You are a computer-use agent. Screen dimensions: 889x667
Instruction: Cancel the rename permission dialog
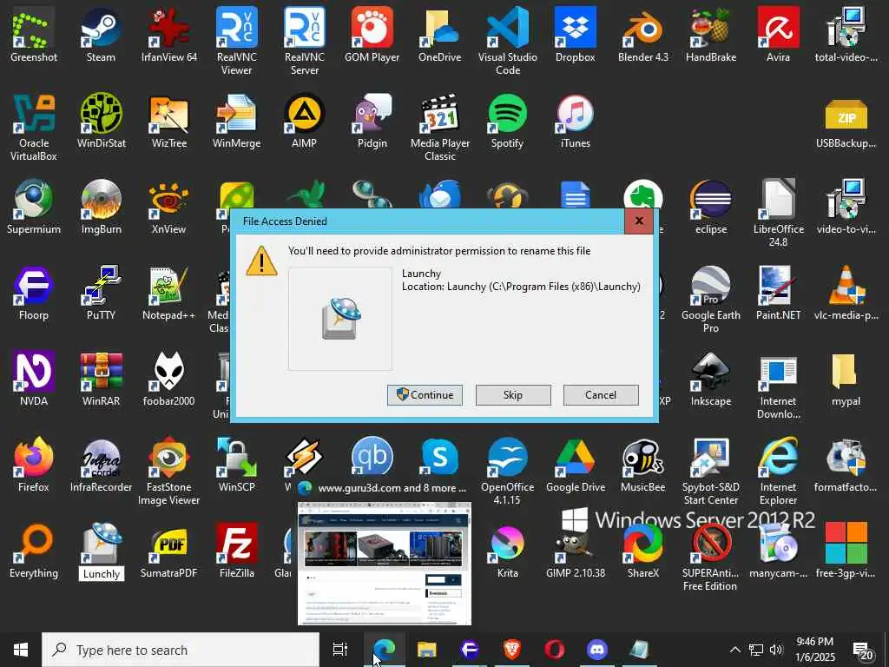(x=601, y=395)
